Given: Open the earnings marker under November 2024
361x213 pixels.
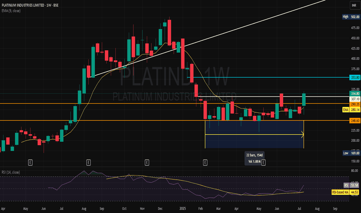Looking at the screenshot, I should (x=147, y=163).
